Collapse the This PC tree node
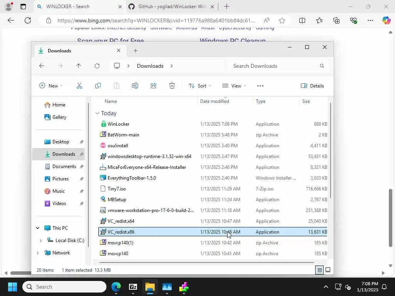The image size is (395, 296). (37, 228)
